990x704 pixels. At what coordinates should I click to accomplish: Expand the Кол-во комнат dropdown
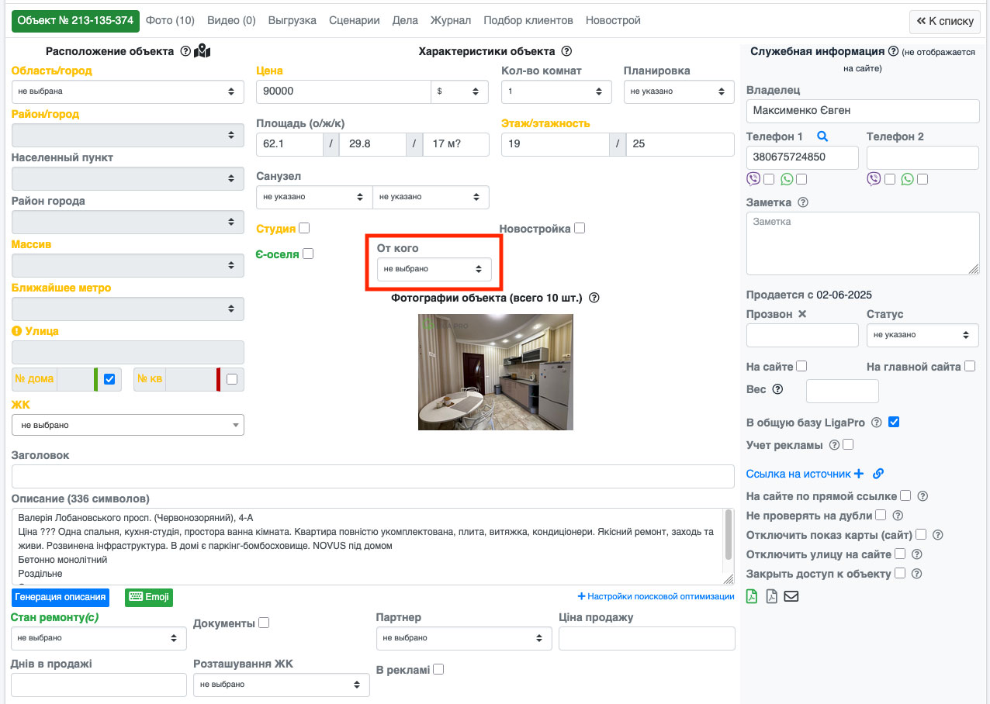556,91
